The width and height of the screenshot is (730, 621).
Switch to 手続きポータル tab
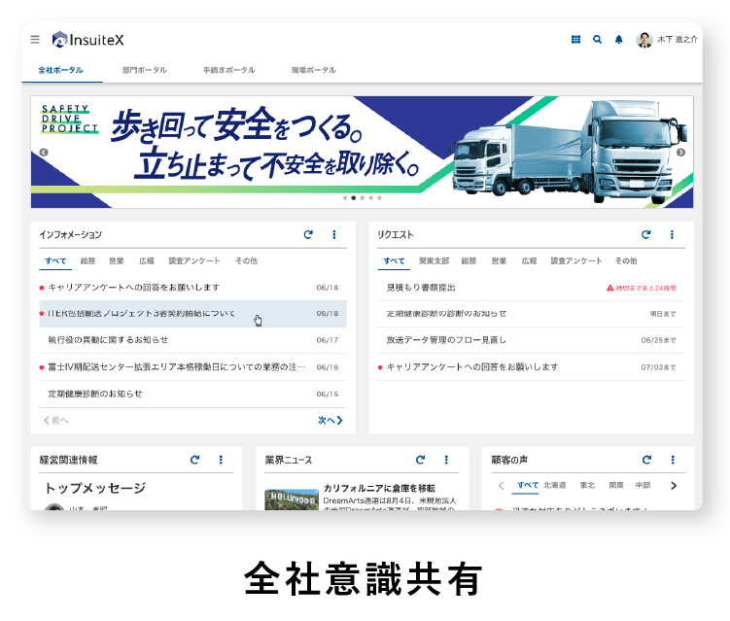pos(229,70)
